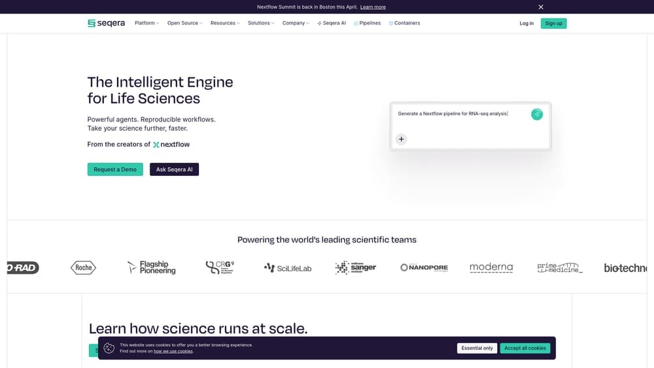The image size is (654, 368).
Task: Click the plus attachment icon in prompt box
Action: coord(402,139)
